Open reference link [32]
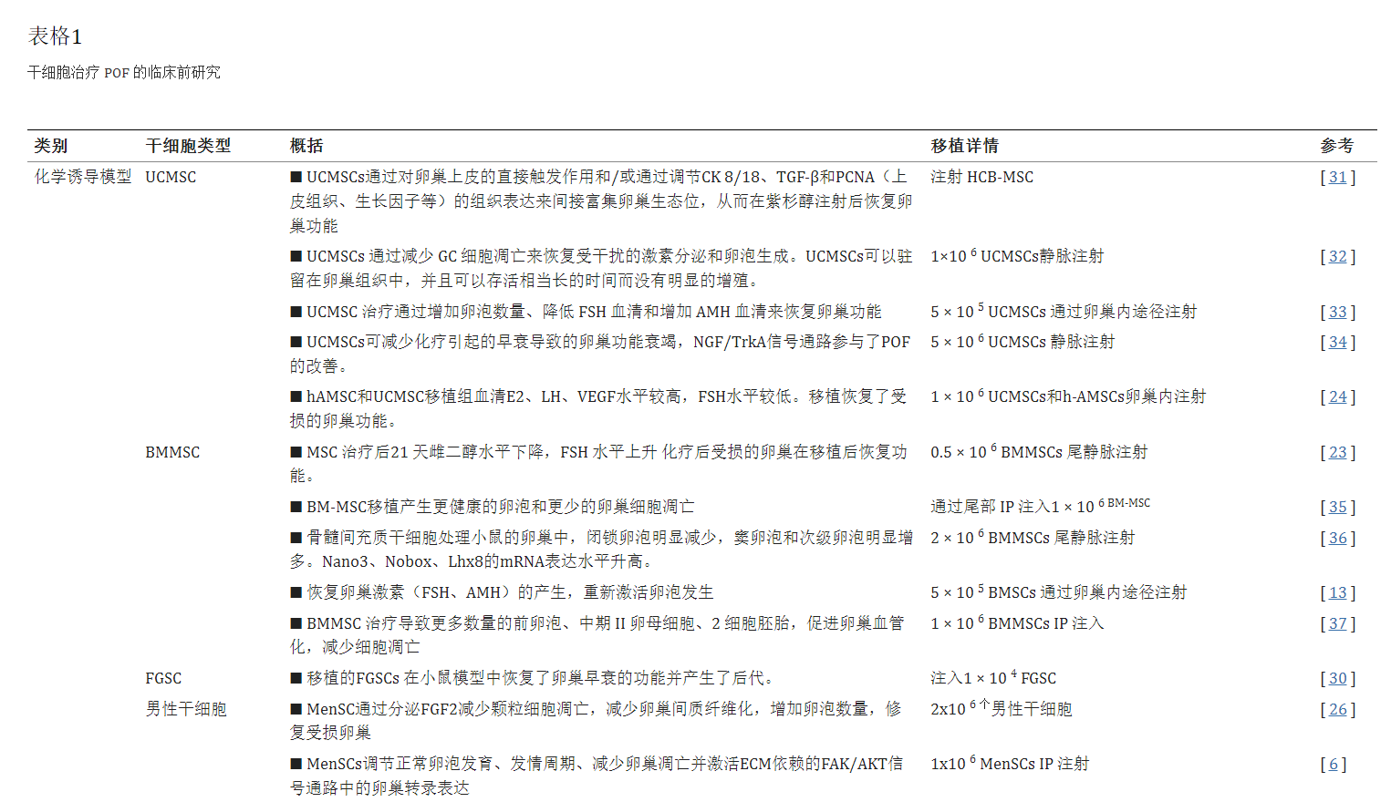1391x802 pixels. [x=1337, y=256]
